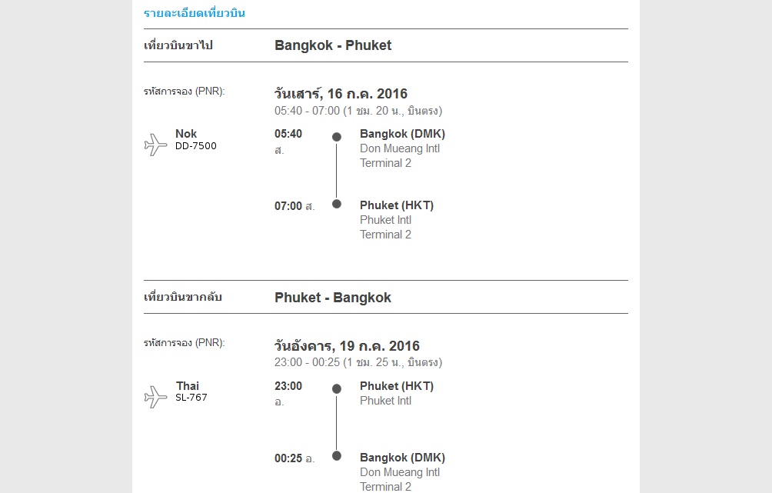Click the outbound รหัสการจอง (PNR) label
772x493 pixels.
click(x=185, y=92)
